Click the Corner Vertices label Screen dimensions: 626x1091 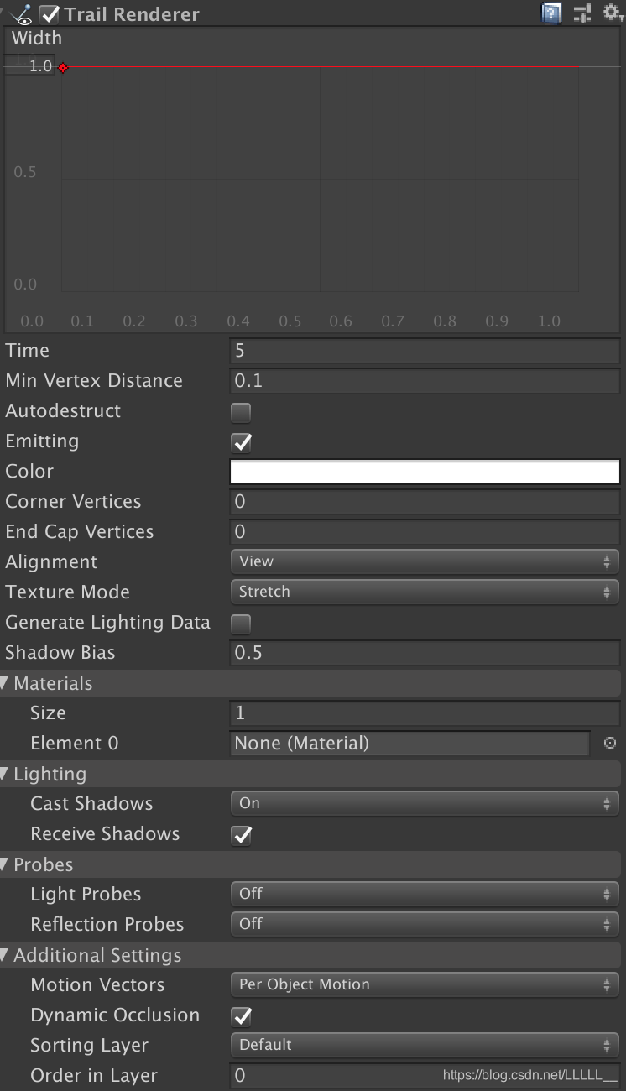click(x=73, y=502)
